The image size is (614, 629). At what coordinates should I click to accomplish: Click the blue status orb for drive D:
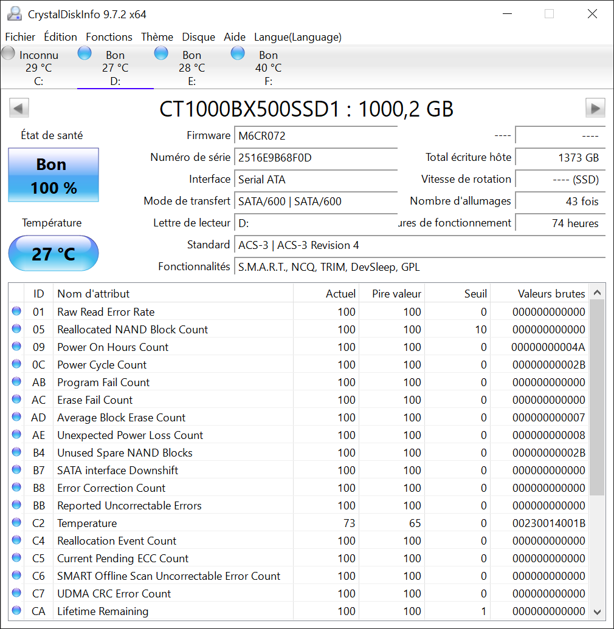85,53
